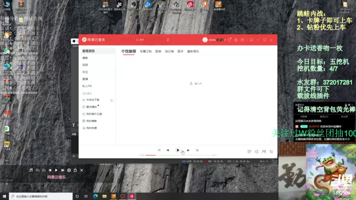Viewport: 356px width, 200px height.
Task: Switch to the 最新音乐 tab
Action: [x=193, y=52]
